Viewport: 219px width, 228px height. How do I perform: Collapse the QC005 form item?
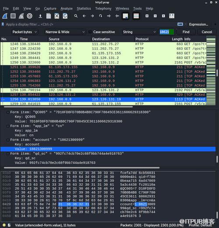pyautogui.click(x=7, y=112)
